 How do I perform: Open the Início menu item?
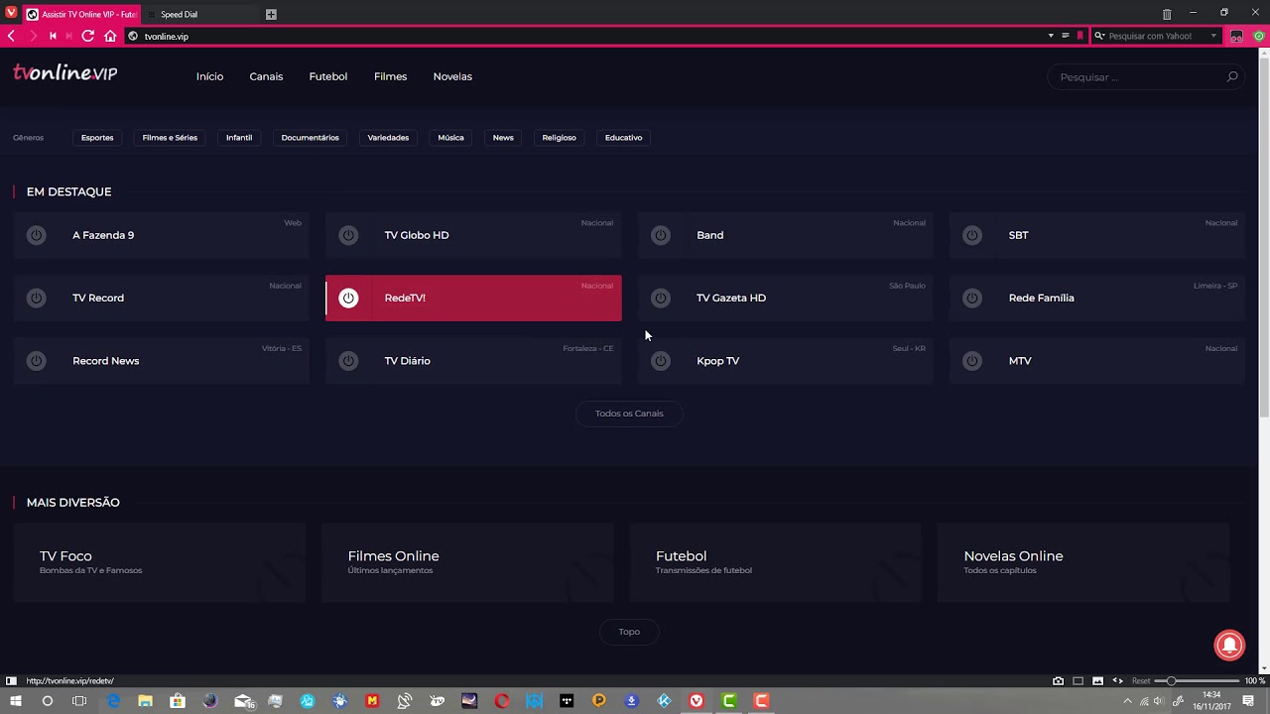[209, 76]
